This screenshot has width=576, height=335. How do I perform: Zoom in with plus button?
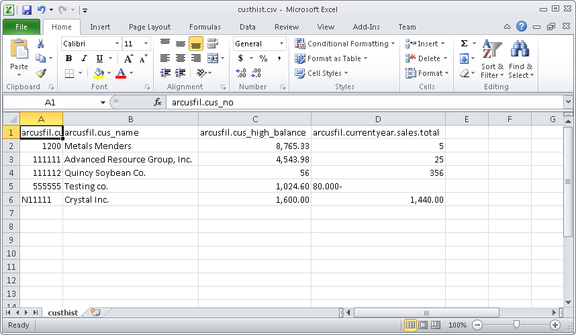[555, 325]
